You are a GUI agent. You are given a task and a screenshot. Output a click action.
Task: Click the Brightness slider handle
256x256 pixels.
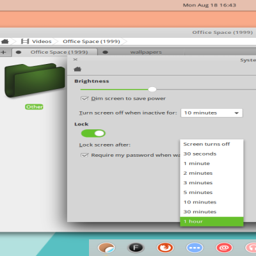[x=152, y=89]
